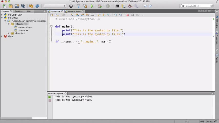Select the 02 Quick Start project
The width and height of the screenshot is (219, 123).
(15, 15)
